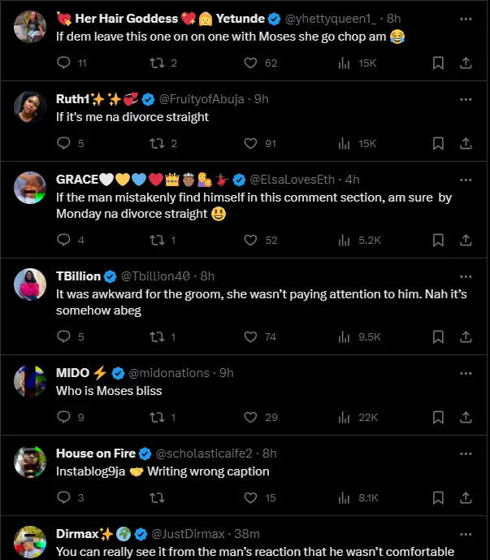
Task: Retweet Ruth1's divorce straight tweet
Action: point(158,143)
